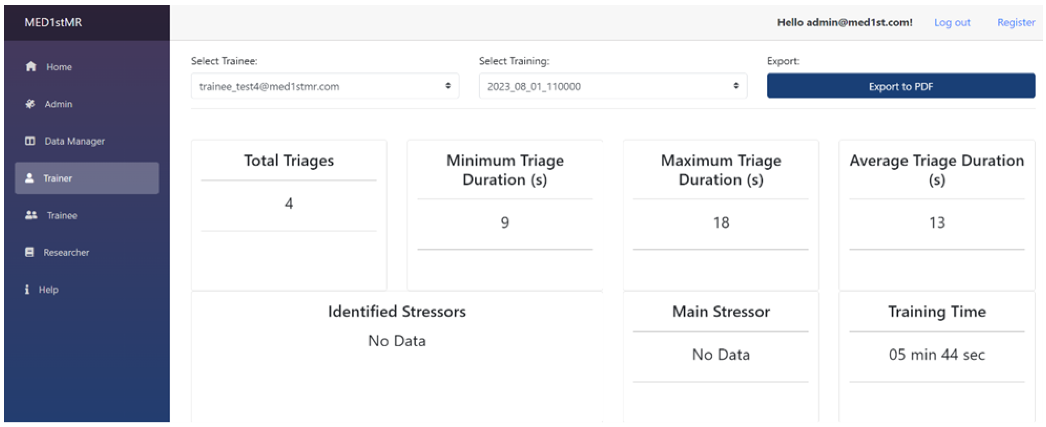Screen dimensions: 1046x427
Task: Click the Trainee group icon
Action: (31, 215)
